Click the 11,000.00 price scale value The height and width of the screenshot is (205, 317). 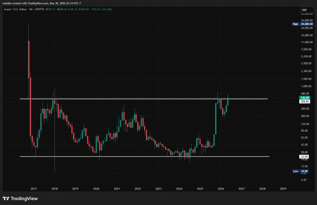307,42
